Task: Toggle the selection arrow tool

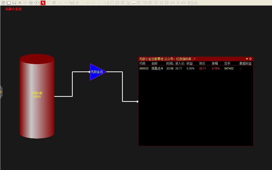Action: (x=43, y=3)
